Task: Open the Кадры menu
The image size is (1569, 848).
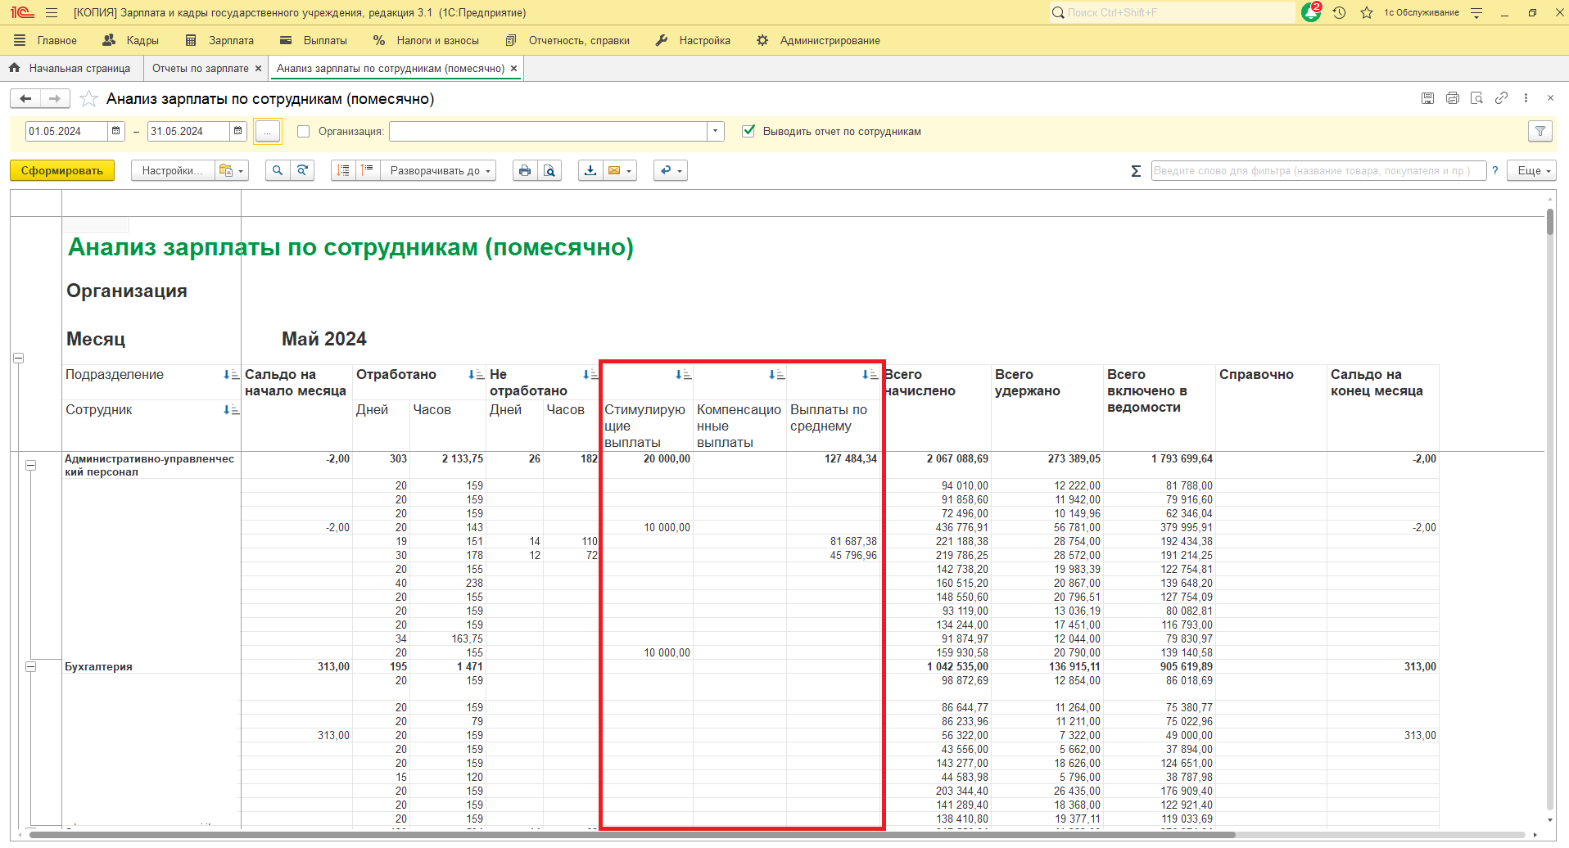Action: click(131, 40)
